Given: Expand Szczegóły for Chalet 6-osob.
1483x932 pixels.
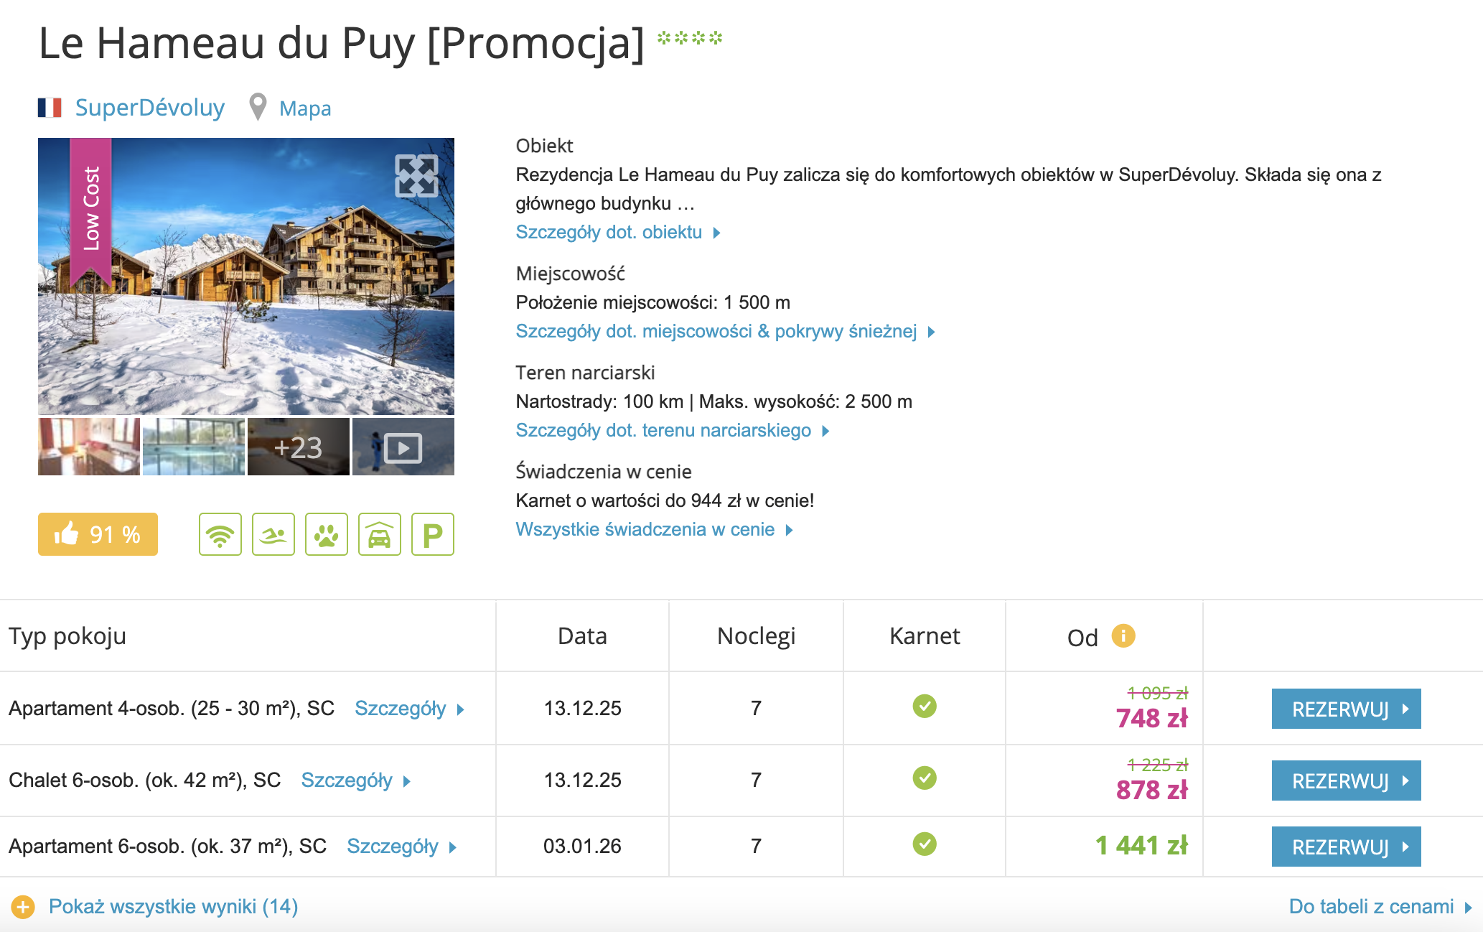Looking at the screenshot, I should 355,780.
